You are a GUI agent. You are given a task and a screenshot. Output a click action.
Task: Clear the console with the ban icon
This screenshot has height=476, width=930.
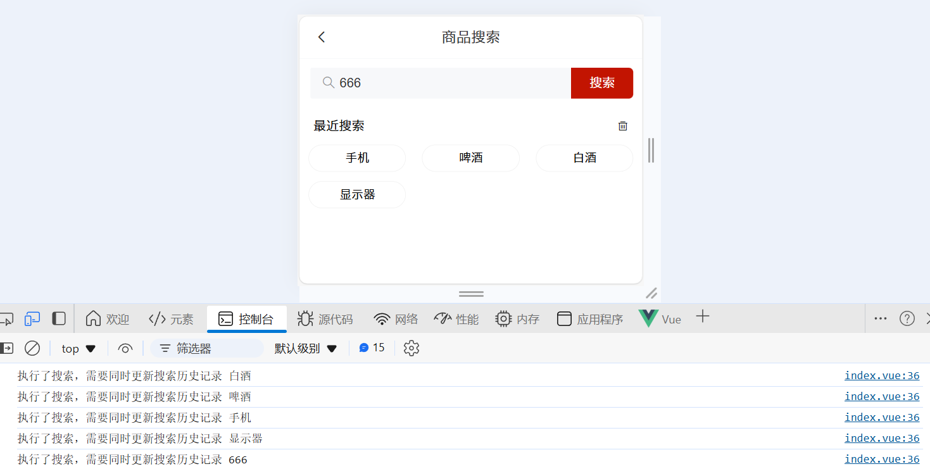[32, 348]
